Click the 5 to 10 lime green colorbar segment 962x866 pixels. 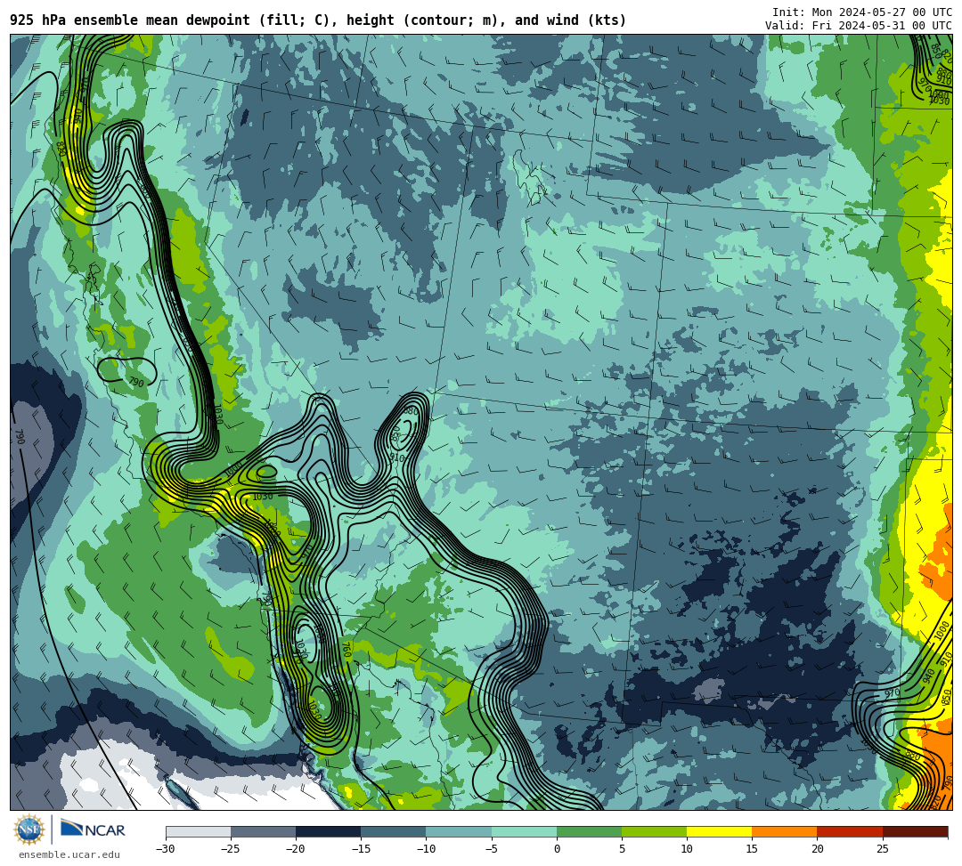[x=654, y=831]
